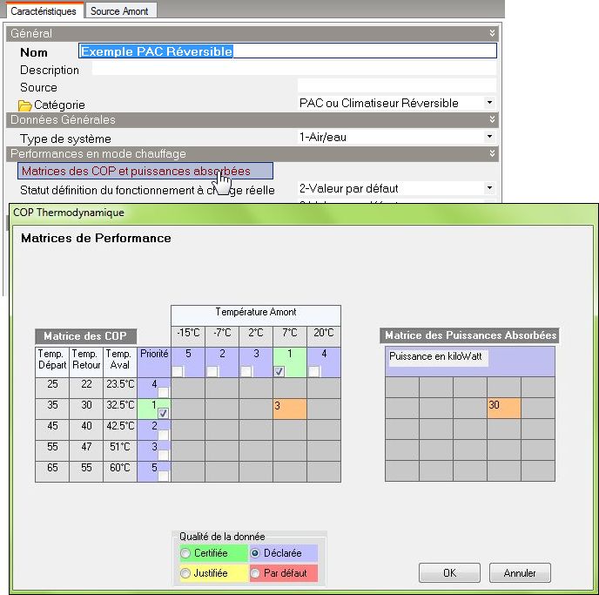Click the orange power cell showing 30

[504, 408]
